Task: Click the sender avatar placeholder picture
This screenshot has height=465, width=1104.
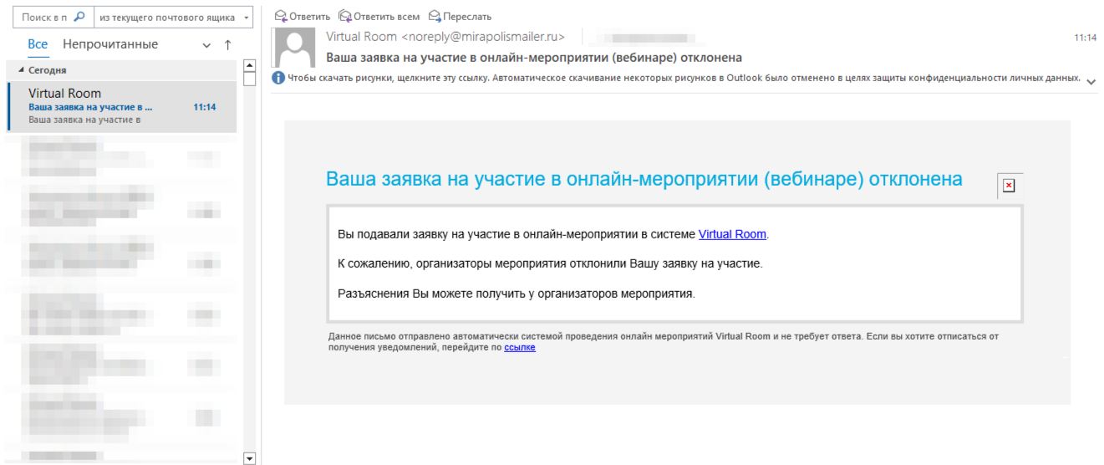Action: pyautogui.click(x=295, y=49)
